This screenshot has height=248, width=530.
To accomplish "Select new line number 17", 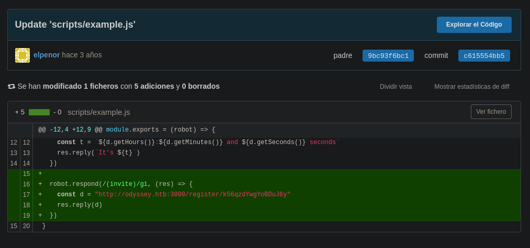I will point(26,195).
